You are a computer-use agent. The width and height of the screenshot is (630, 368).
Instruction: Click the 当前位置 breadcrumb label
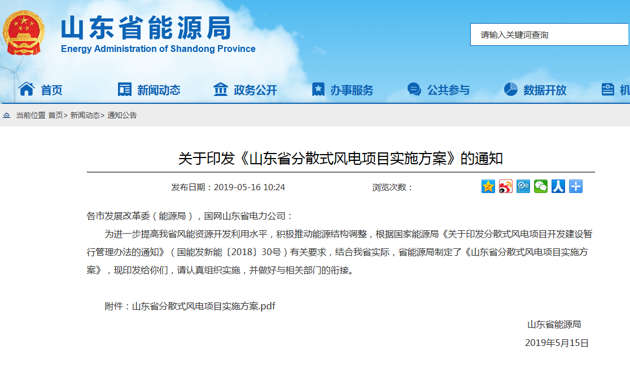(31, 115)
